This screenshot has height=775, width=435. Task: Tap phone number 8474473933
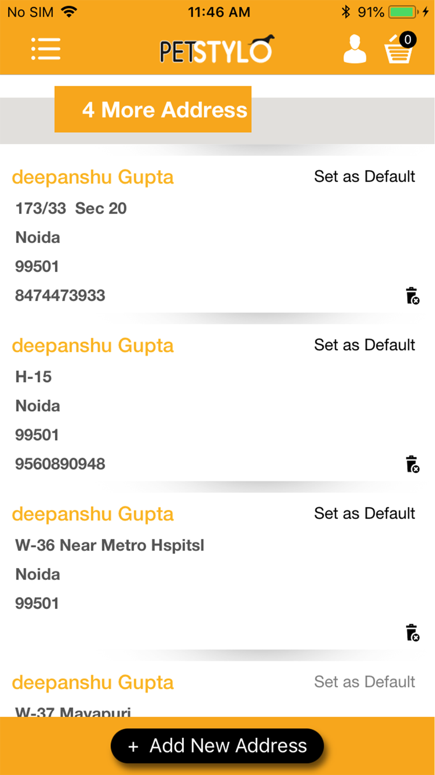pyautogui.click(x=60, y=296)
